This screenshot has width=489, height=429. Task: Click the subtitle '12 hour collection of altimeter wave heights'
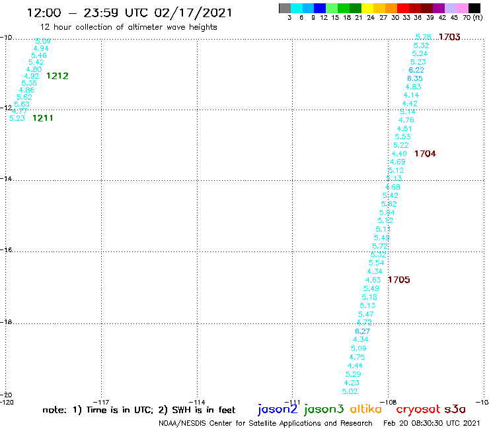(x=129, y=27)
